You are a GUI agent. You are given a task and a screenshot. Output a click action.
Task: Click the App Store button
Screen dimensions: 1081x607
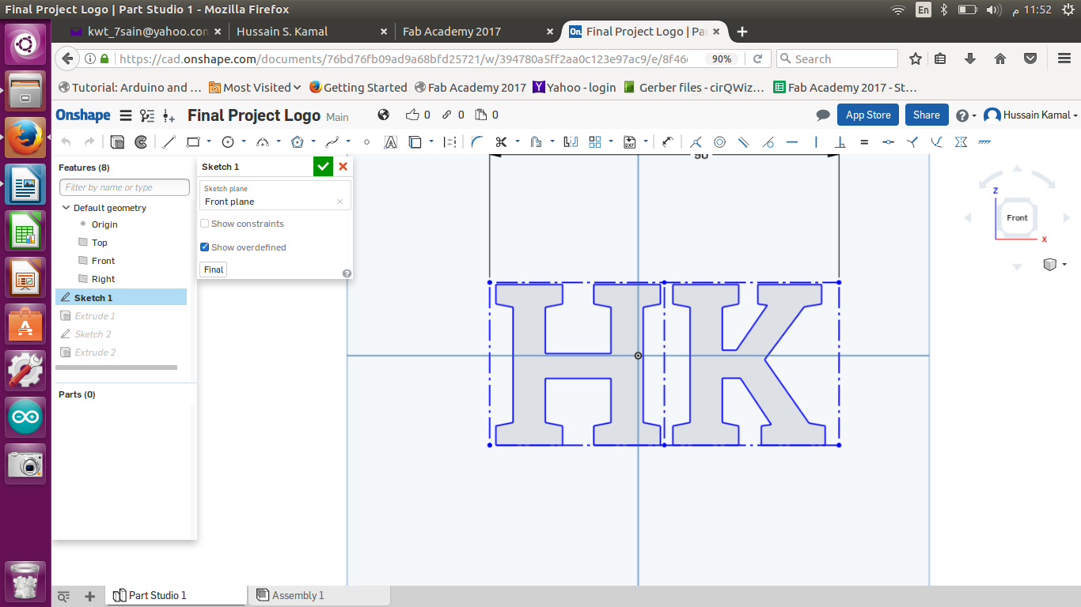868,115
